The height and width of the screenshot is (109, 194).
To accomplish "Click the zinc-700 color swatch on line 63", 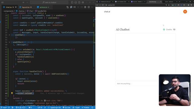I will (45, 101).
